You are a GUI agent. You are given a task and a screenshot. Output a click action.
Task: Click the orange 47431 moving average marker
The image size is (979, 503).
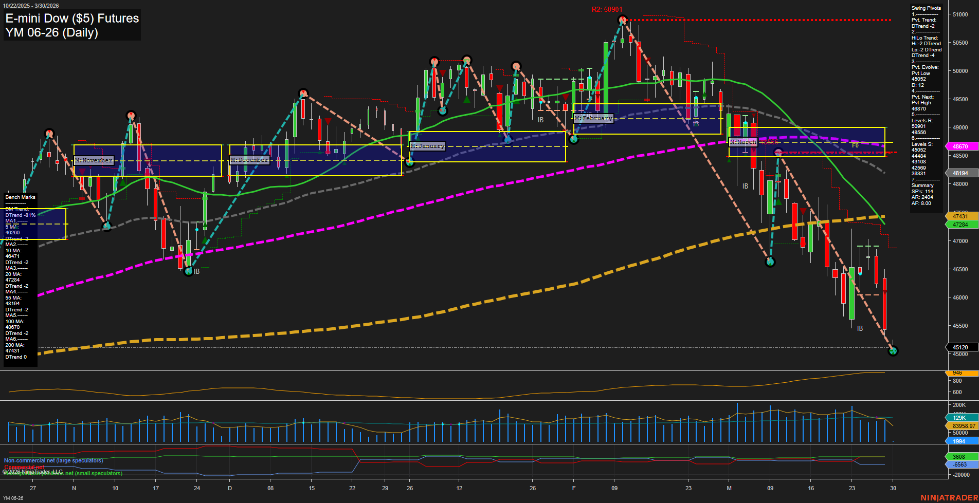960,216
